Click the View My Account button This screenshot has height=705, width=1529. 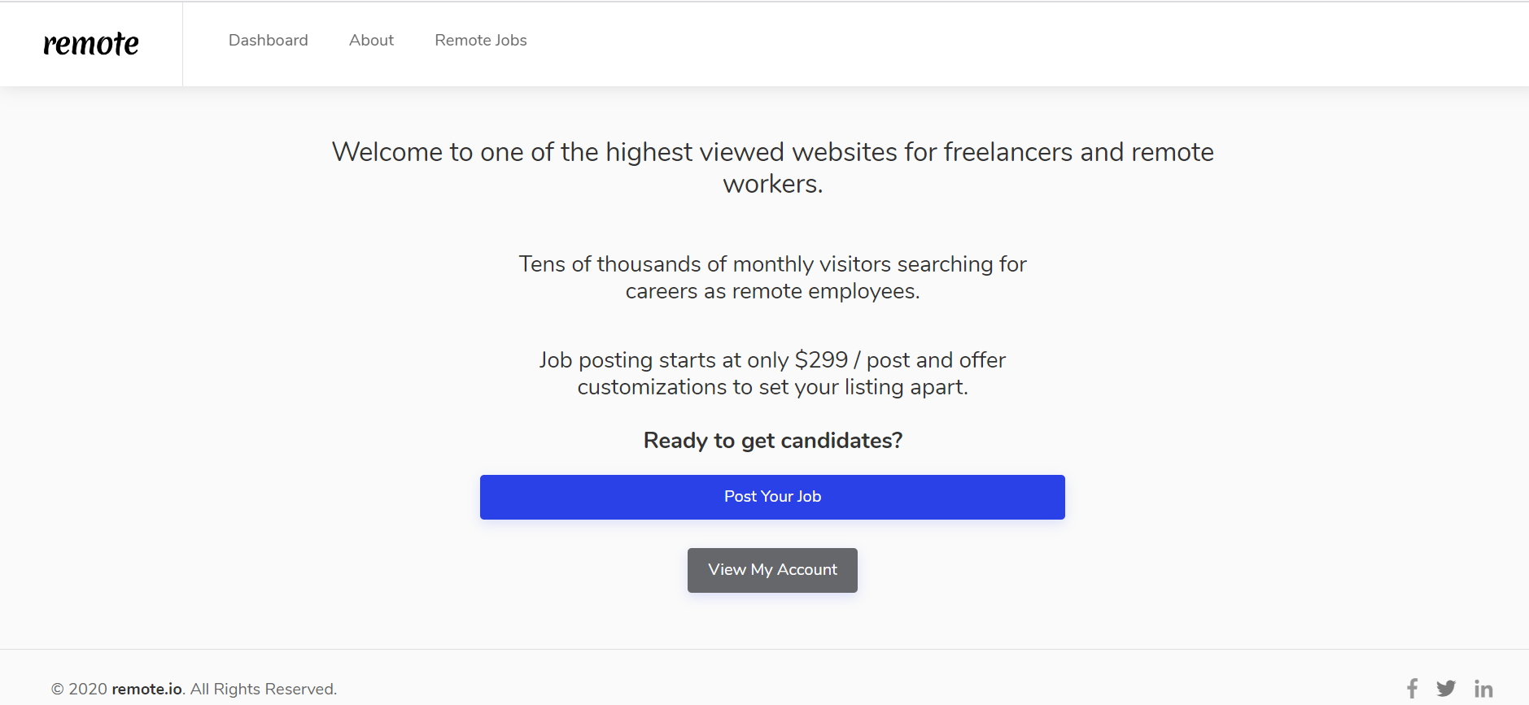[x=772, y=570]
